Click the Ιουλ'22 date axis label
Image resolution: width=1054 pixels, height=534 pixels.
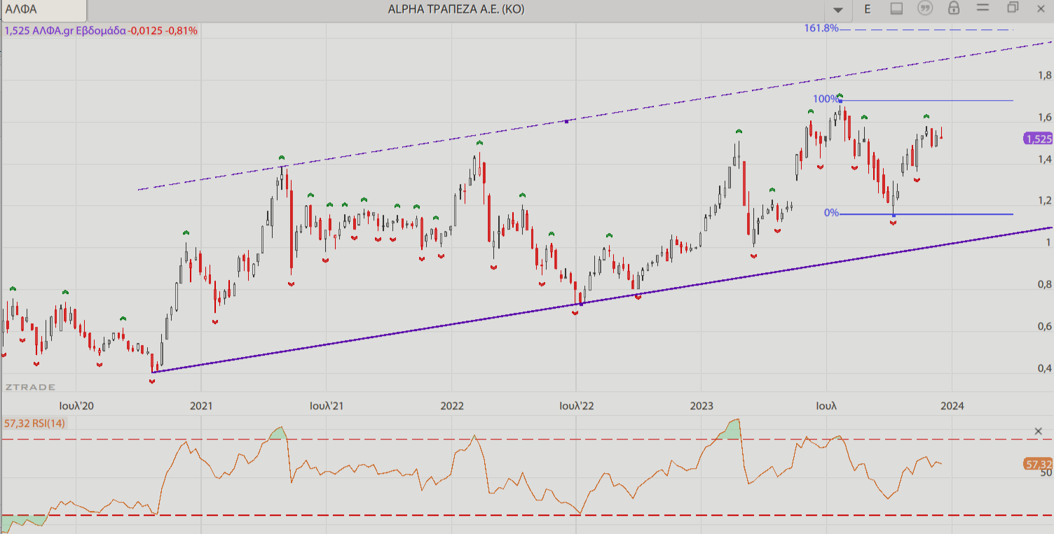[576, 406]
